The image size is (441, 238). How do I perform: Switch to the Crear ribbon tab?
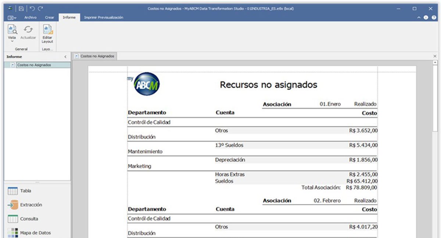[x=50, y=18]
